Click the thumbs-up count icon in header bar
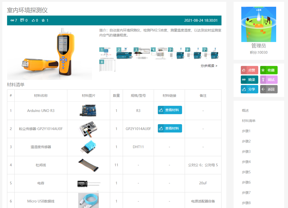 tap(33, 20)
